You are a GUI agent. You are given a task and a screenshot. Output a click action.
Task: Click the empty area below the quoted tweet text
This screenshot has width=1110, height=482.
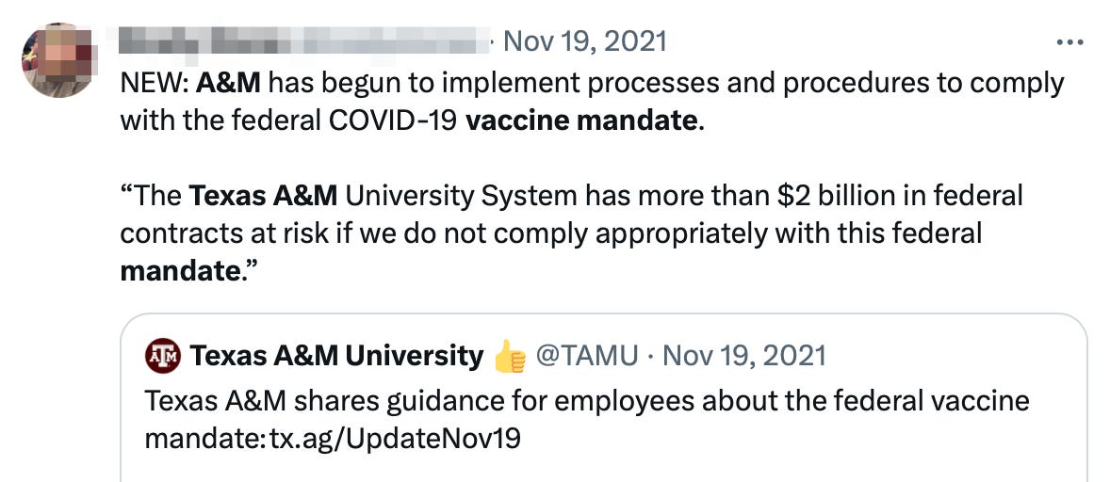603,468
